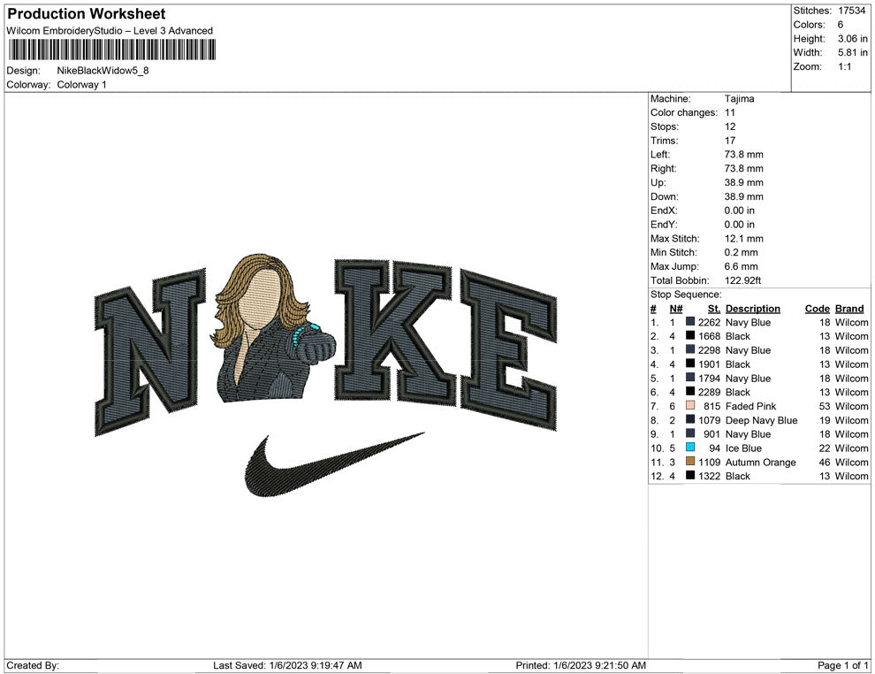Click the Zoom value 1:1
Screen dimensions: 875x674
(x=844, y=66)
